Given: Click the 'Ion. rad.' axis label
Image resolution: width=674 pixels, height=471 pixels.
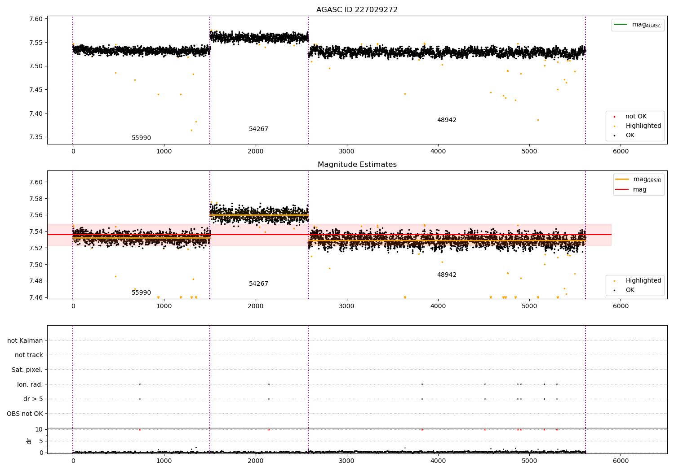Looking at the screenshot, I should (x=30, y=384).
